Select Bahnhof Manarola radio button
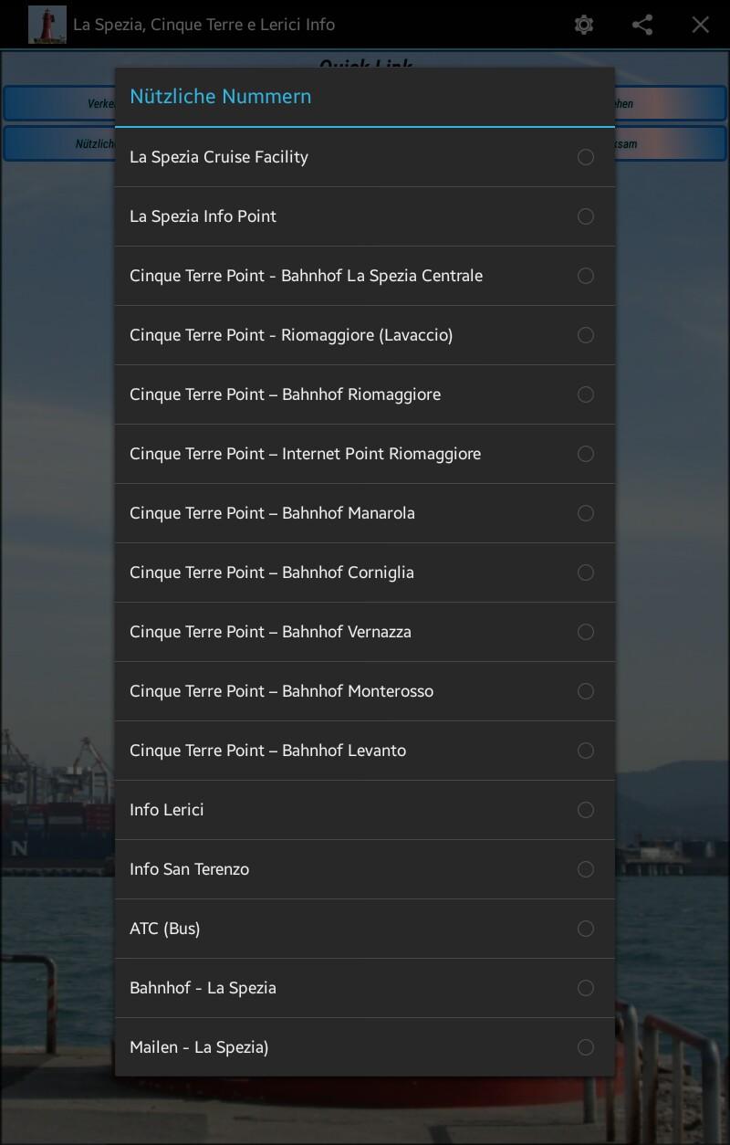 click(x=586, y=513)
